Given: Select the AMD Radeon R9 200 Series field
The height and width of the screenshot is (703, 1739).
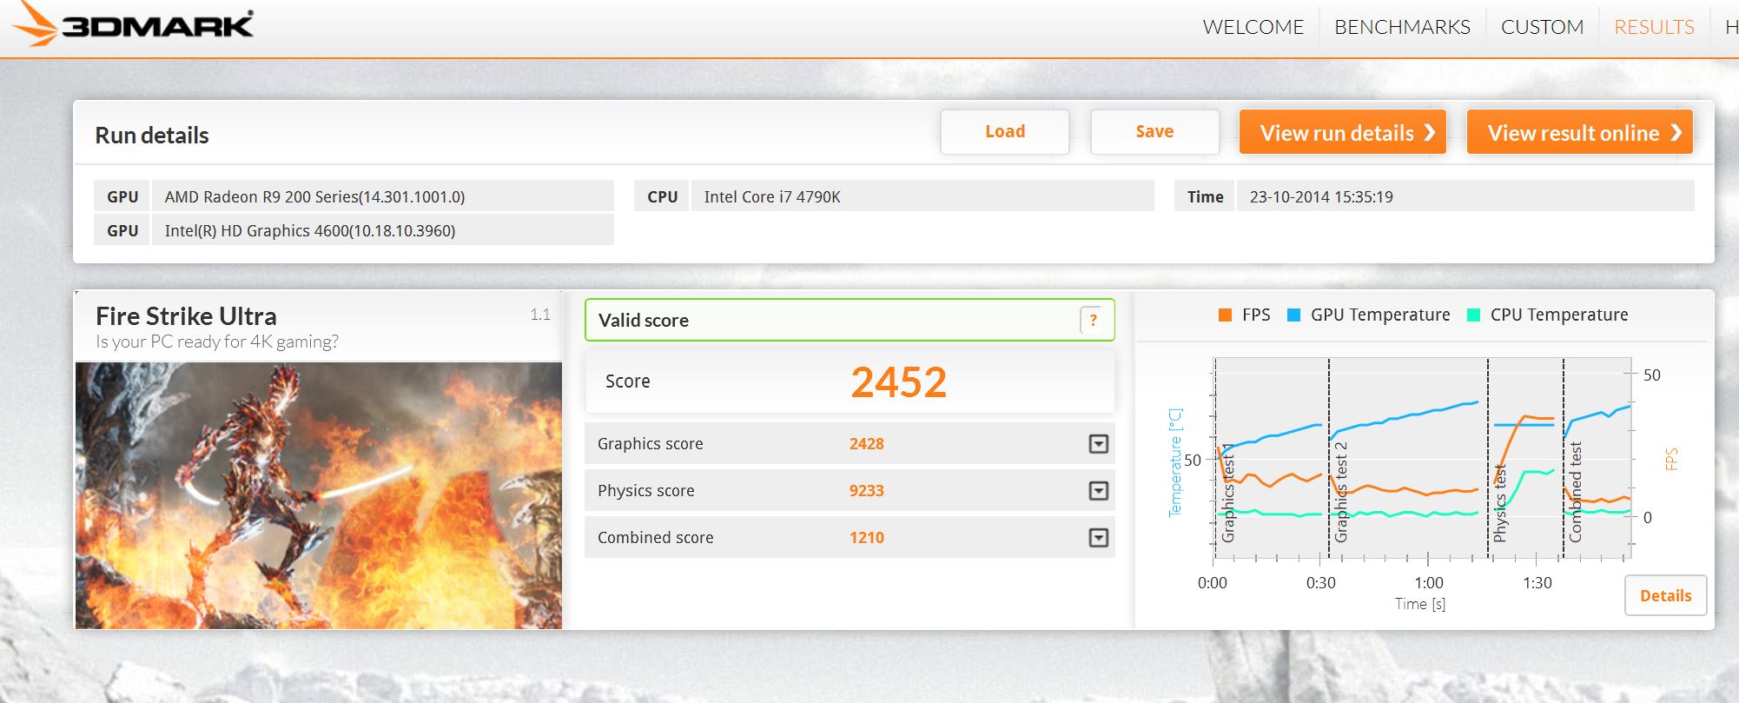Looking at the screenshot, I should pos(382,196).
